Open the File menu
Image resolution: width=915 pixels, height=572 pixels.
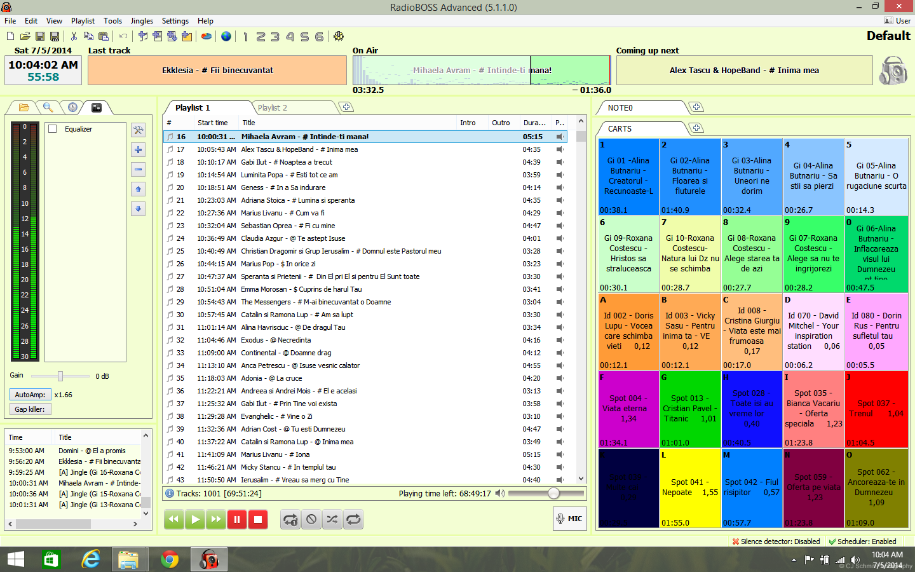[x=10, y=21]
